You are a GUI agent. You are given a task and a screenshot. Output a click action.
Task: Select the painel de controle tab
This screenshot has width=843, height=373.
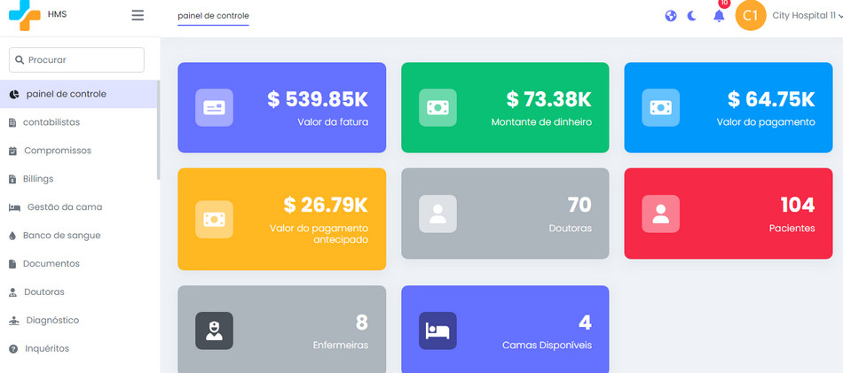(x=214, y=16)
